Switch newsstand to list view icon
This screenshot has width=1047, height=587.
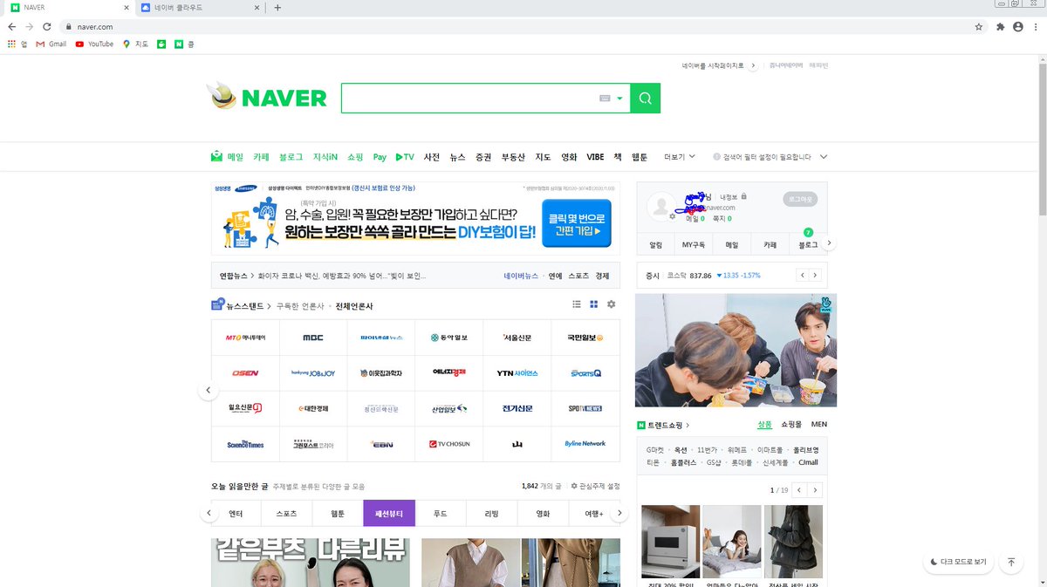577,304
